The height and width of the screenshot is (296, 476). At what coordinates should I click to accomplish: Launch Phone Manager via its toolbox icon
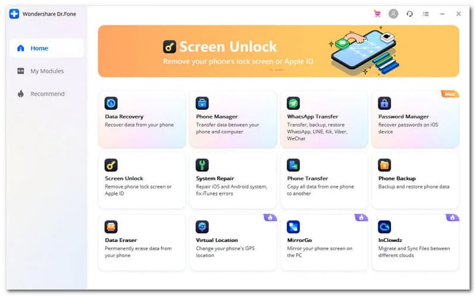tap(202, 103)
